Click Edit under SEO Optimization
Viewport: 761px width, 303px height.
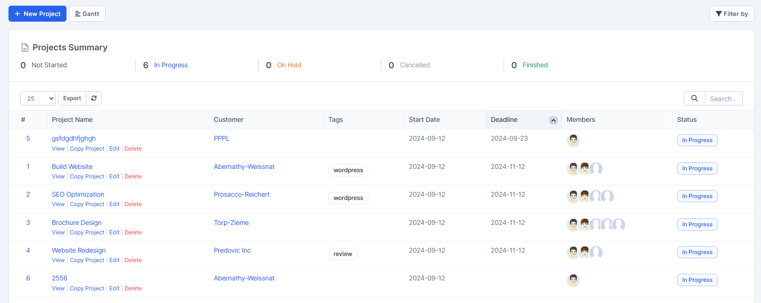tap(115, 204)
